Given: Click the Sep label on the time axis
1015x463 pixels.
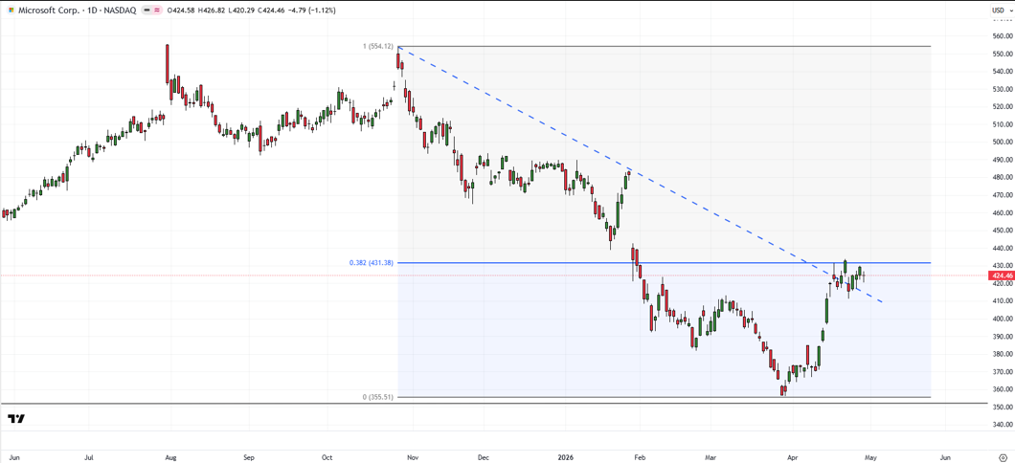Looking at the screenshot, I should pos(249,456).
